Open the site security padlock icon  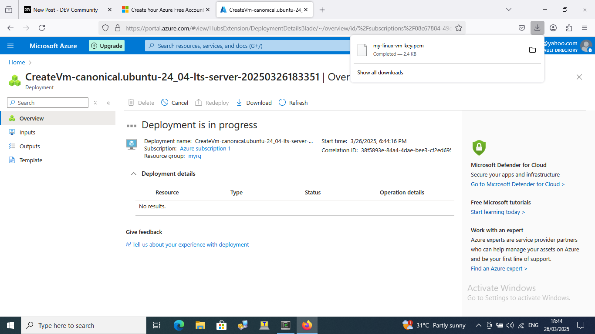(117, 28)
